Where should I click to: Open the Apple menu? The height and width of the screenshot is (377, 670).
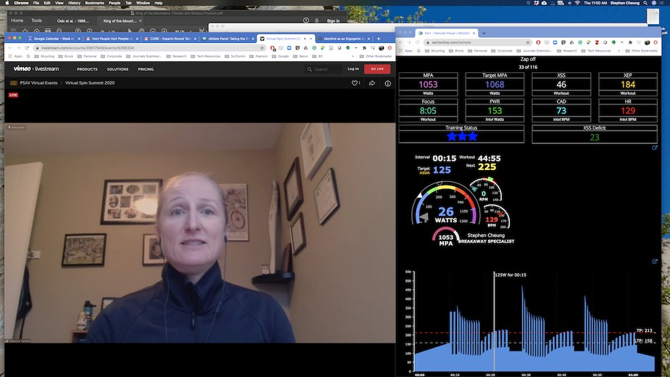tap(7, 3)
